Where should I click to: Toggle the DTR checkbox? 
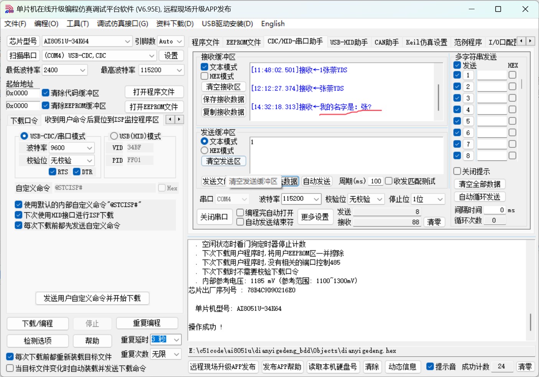pos(77,172)
